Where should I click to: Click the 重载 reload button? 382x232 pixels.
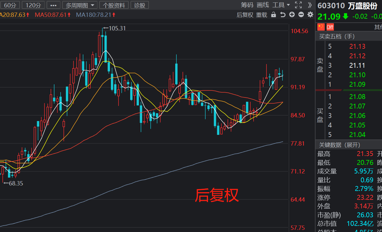coord(262,15)
